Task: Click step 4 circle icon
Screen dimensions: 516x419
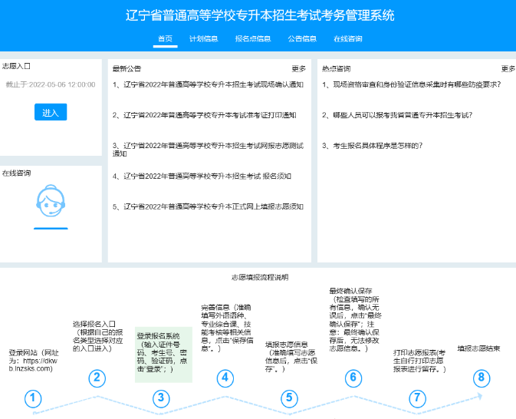Action: coord(224,377)
